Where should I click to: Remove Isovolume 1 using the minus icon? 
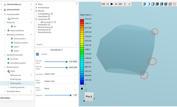[x=55, y=22]
